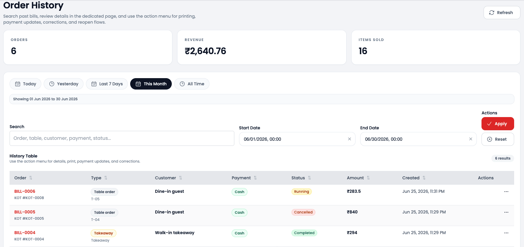The width and height of the screenshot is (524, 247).
Task: Open action menu for BILL-0004
Action: pos(506,233)
